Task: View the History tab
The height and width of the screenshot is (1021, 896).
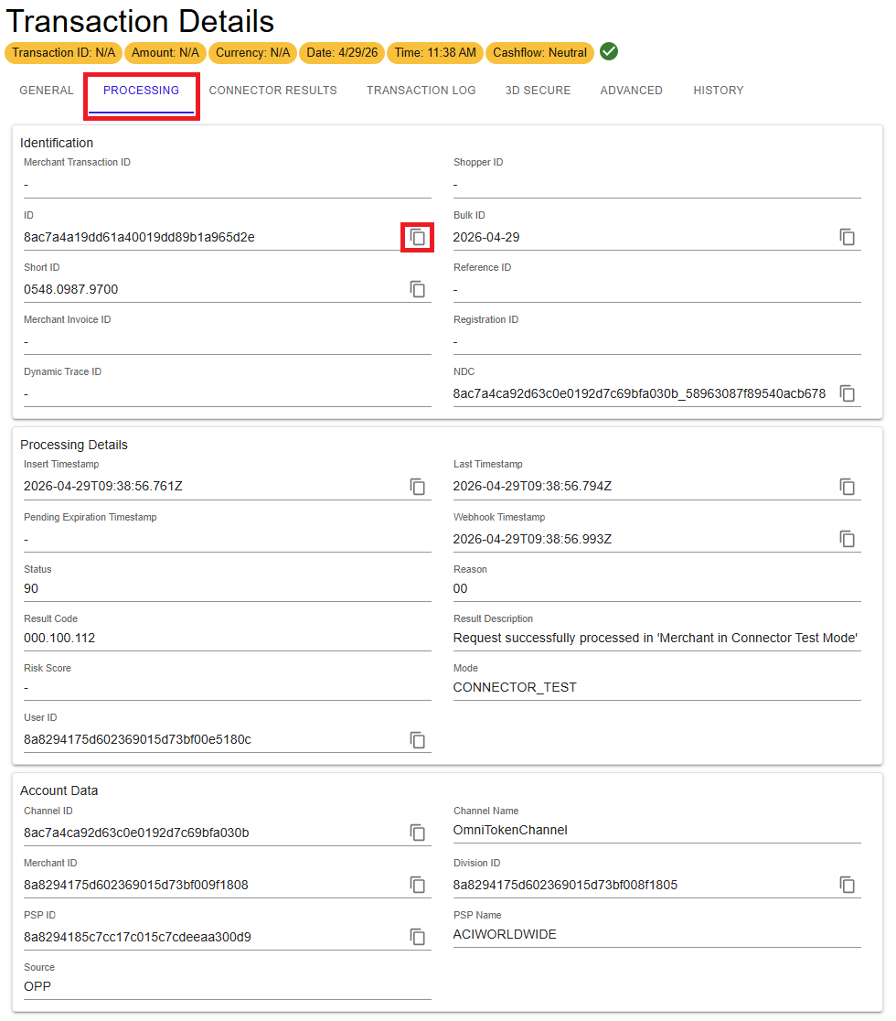Action: (x=719, y=91)
